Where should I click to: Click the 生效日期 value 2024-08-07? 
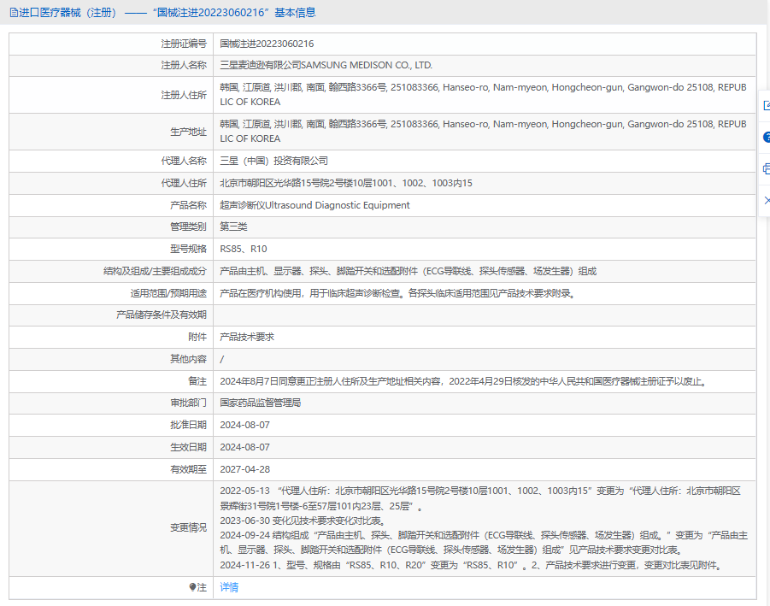244,447
